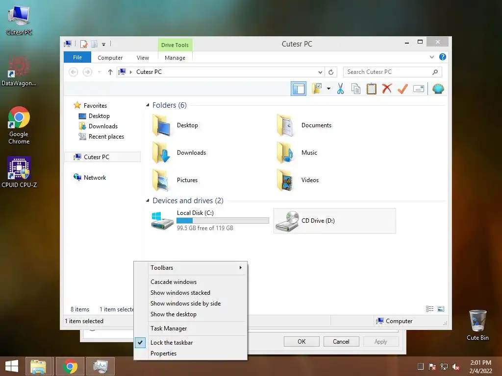Open the recent locations dropdown arrow
The image size is (502, 376).
click(x=99, y=72)
